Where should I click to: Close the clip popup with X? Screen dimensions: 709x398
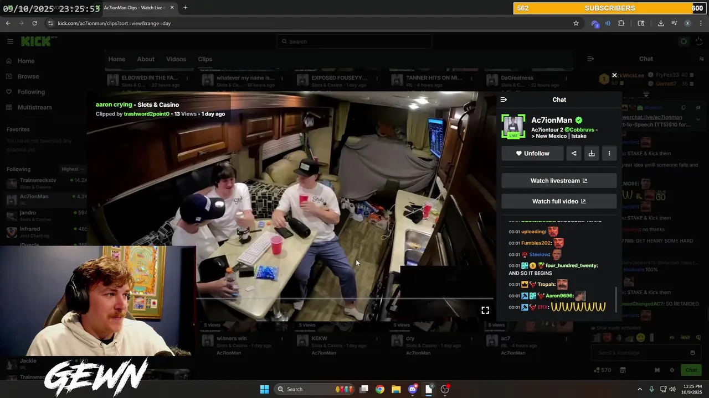pos(614,75)
